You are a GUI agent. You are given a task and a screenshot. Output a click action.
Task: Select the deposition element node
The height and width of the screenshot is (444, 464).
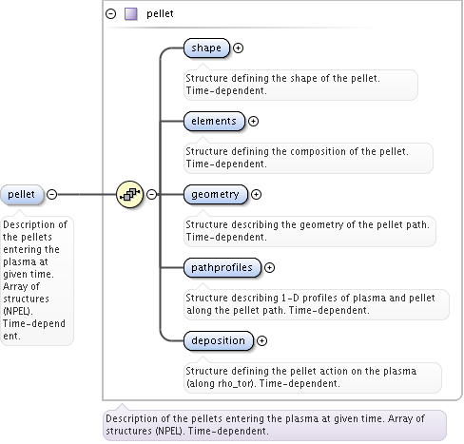219,341
